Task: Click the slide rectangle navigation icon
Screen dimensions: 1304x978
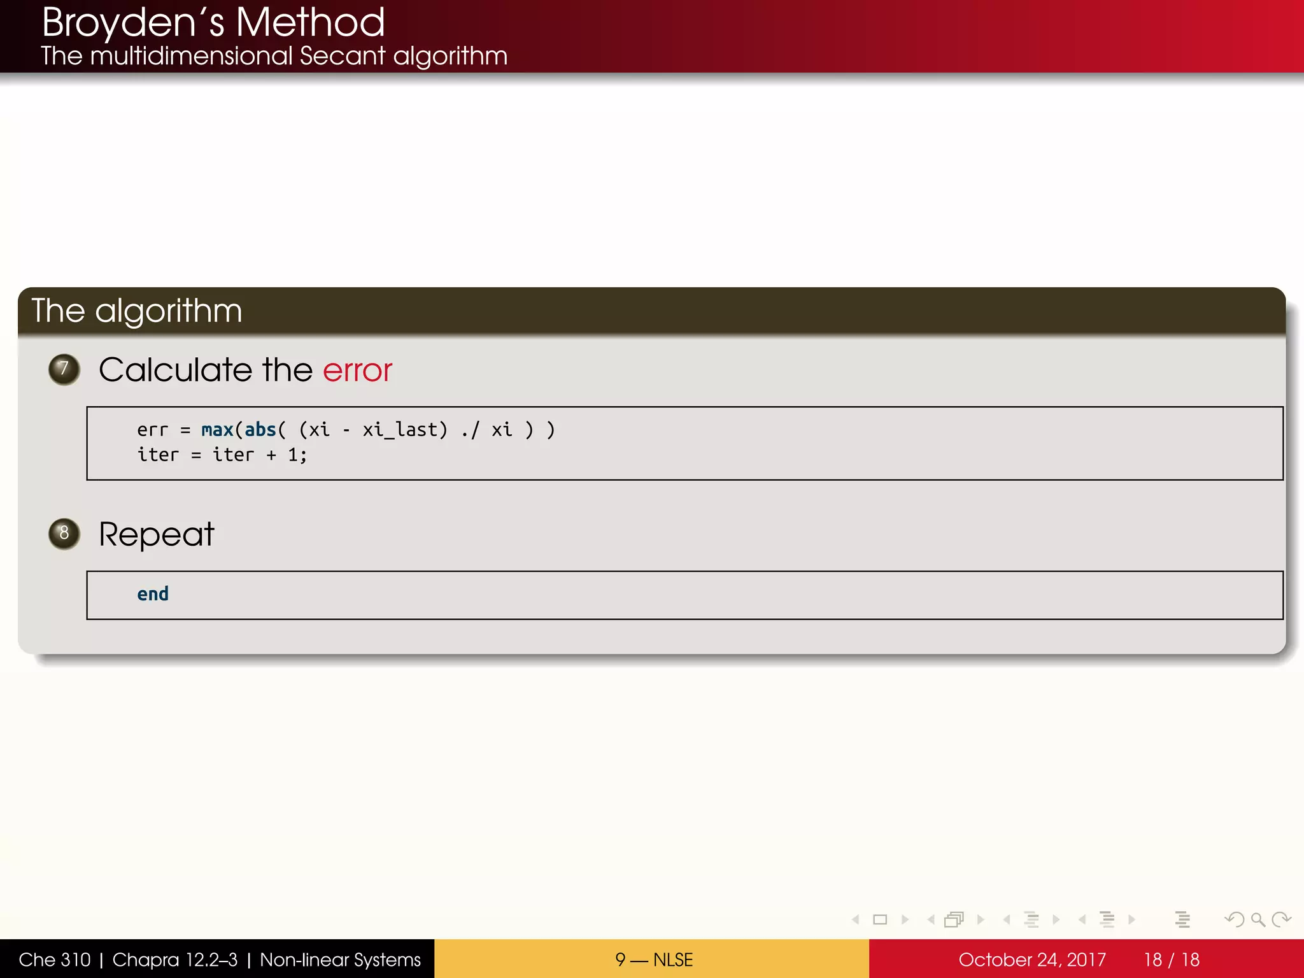Action: point(880,919)
